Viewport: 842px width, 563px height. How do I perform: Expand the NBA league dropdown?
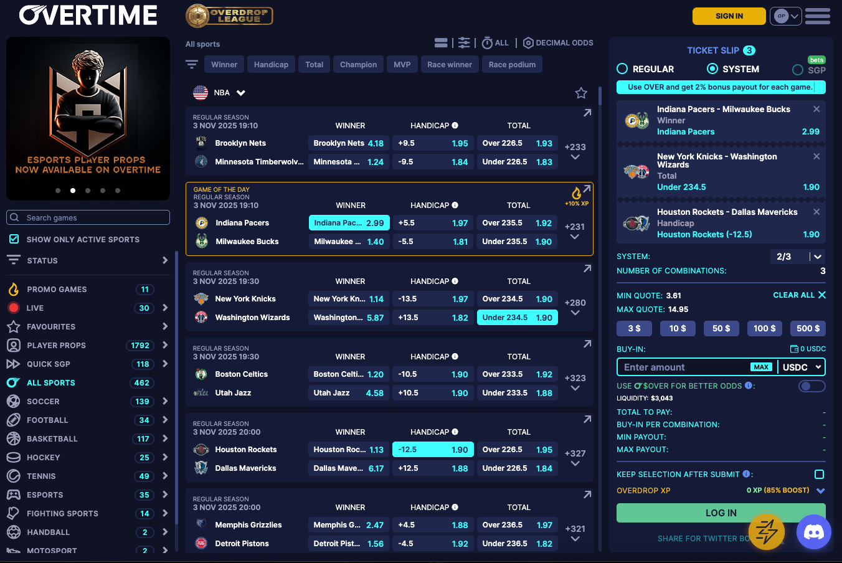241,93
